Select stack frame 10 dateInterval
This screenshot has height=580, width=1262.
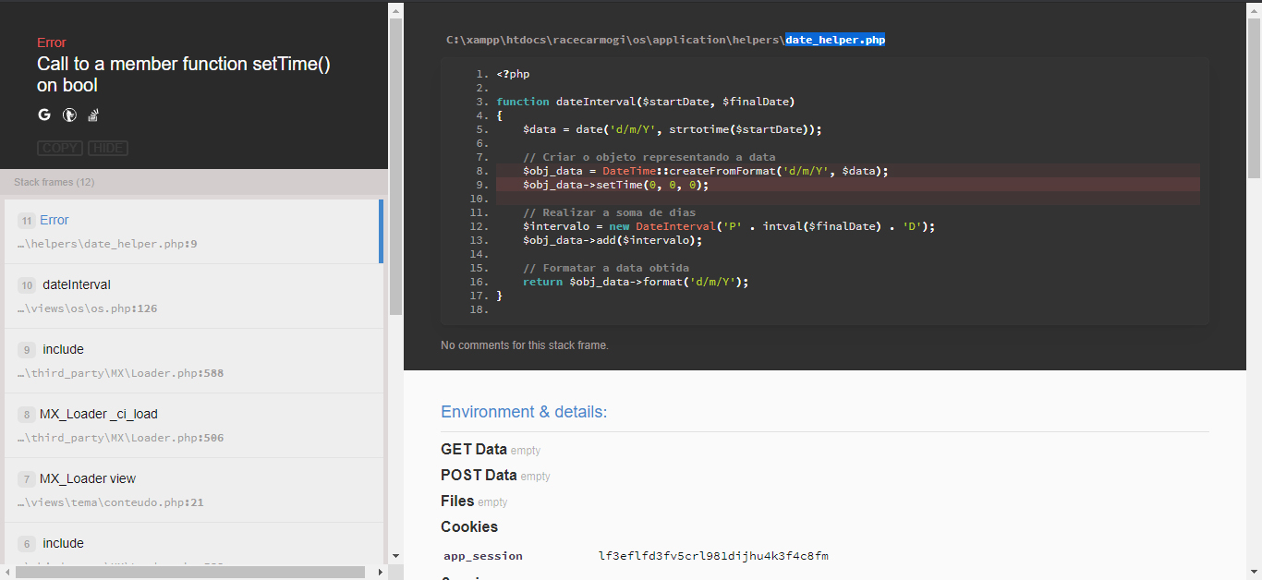tap(193, 296)
